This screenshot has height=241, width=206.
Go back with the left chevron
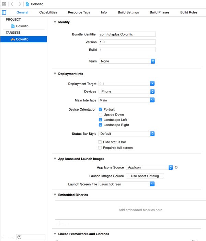click(x=12, y=4)
